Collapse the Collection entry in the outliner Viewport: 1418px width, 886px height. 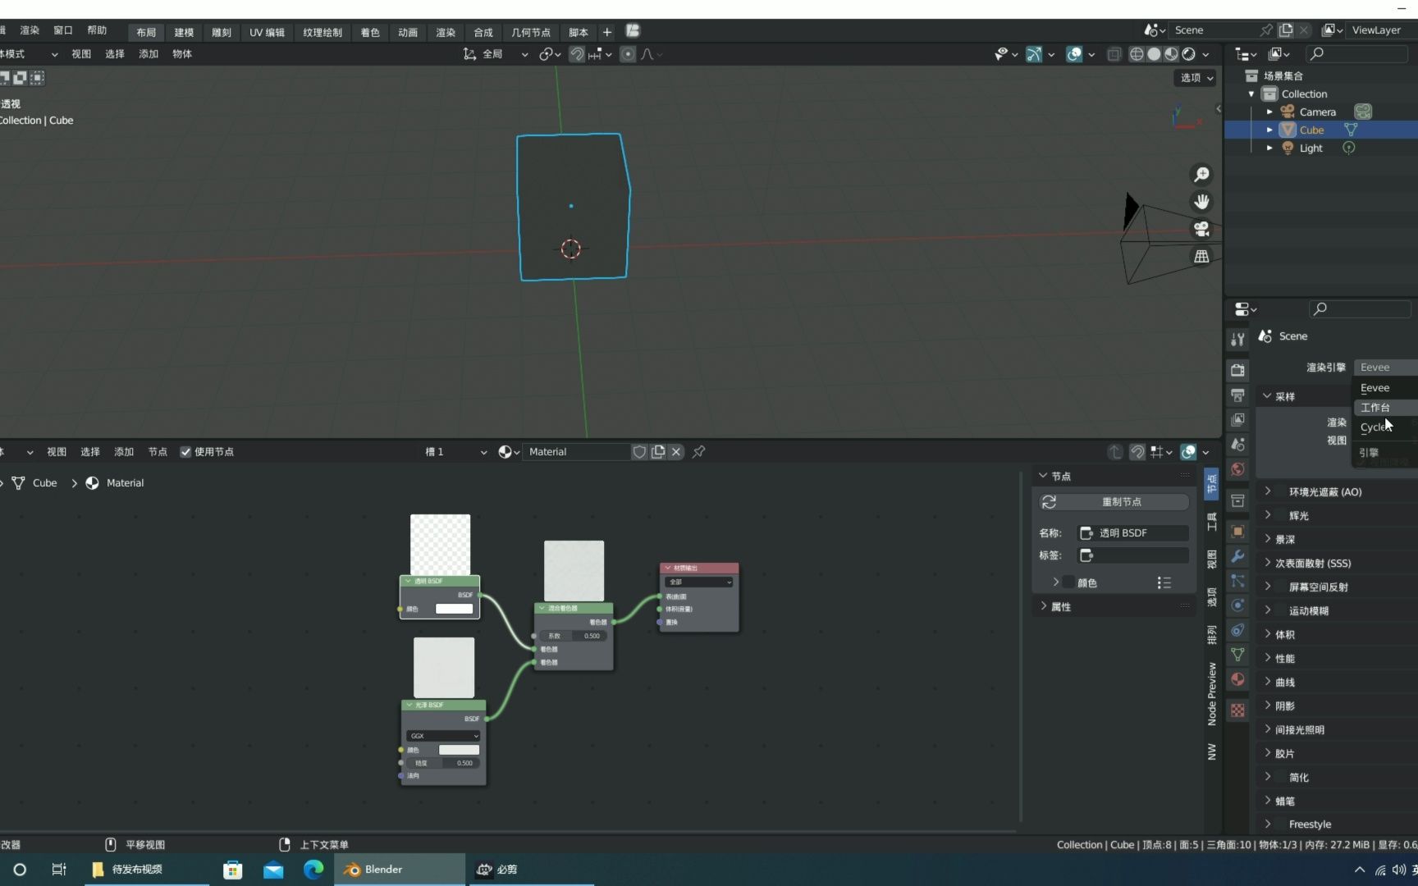(x=1251, y=94)
